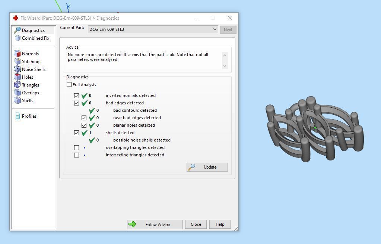381x244 pixels.
Task: Click the Next button
Action: [x=228, y=30]
